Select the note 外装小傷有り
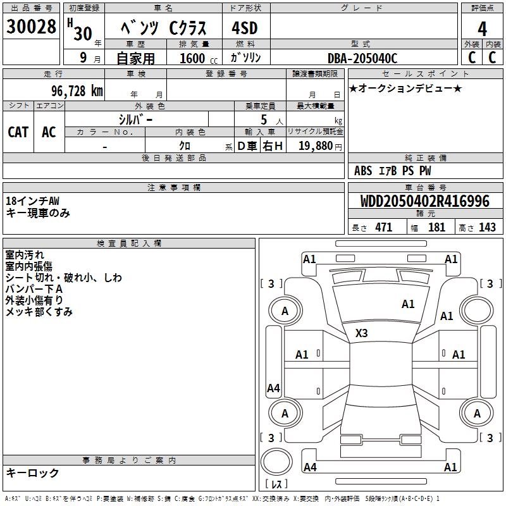The image size is (506, 506). tap(34, 300)
